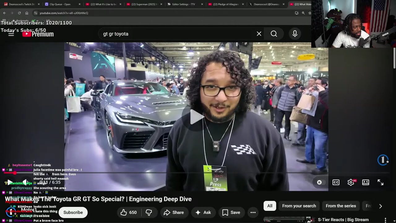Click the play button in player controls
The height and width of the screenshot is (223, 396).
click(10, 182)
